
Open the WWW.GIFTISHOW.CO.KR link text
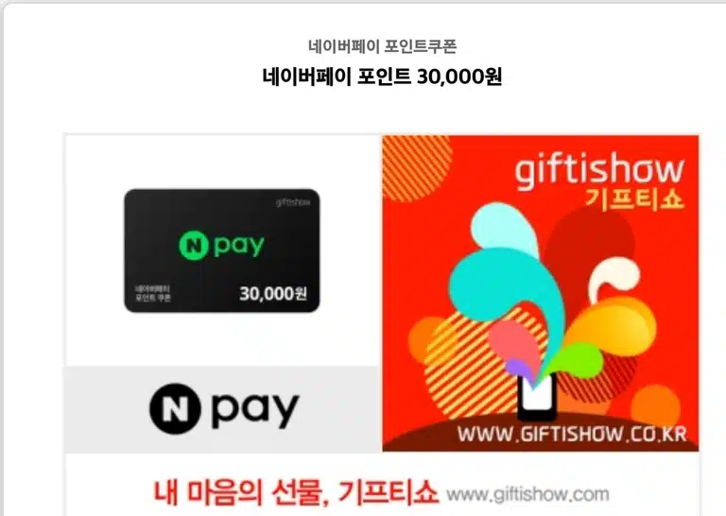tap(572, 435)
